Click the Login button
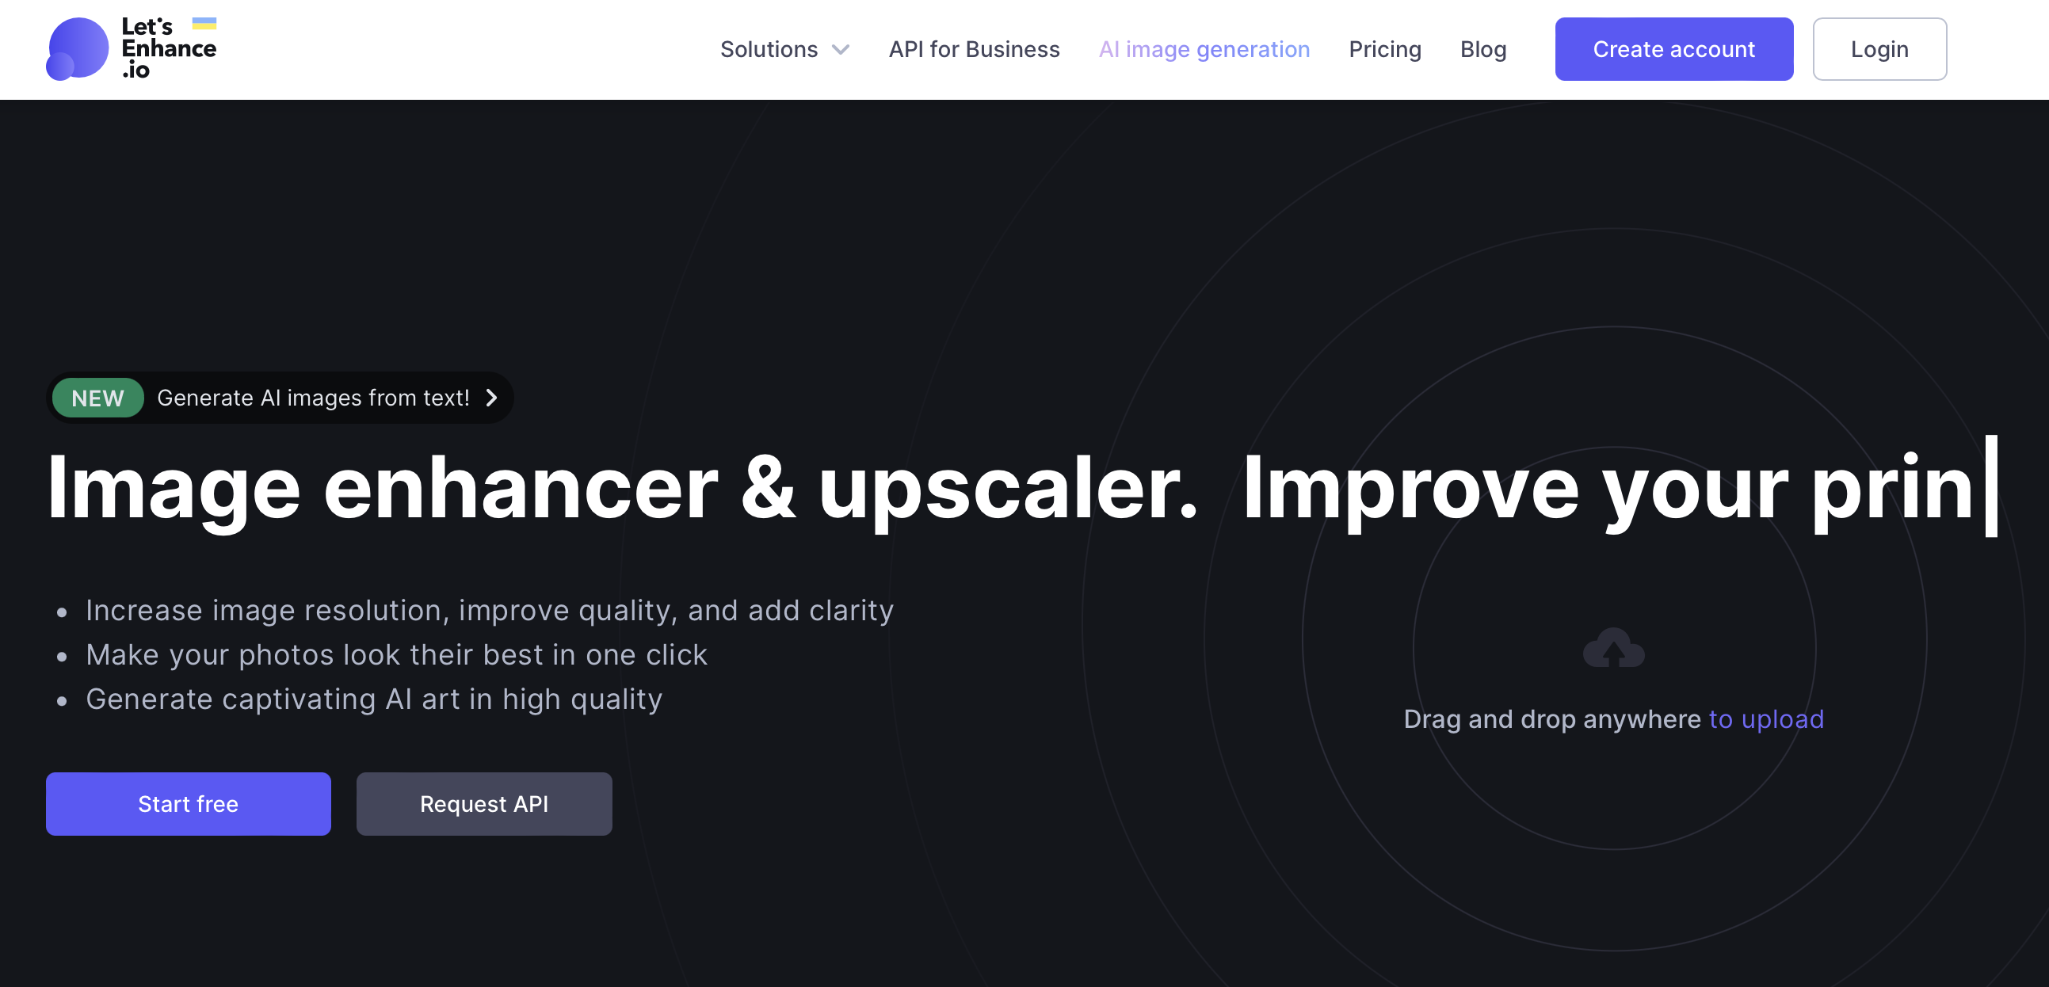This screenshot has width=2049, height=987. (x=1879, y=49)
